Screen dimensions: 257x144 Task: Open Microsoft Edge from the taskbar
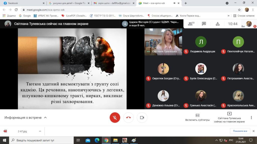(x=97, y=140)
